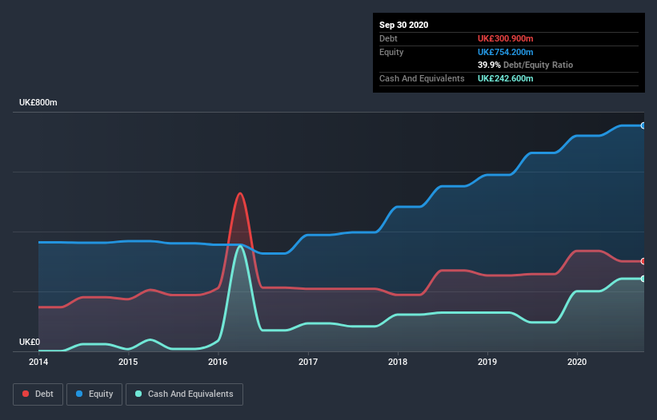This screenshot has width=657, height=420.
Task: Click the UK£242.600m cash value
Action: (505, 78)
